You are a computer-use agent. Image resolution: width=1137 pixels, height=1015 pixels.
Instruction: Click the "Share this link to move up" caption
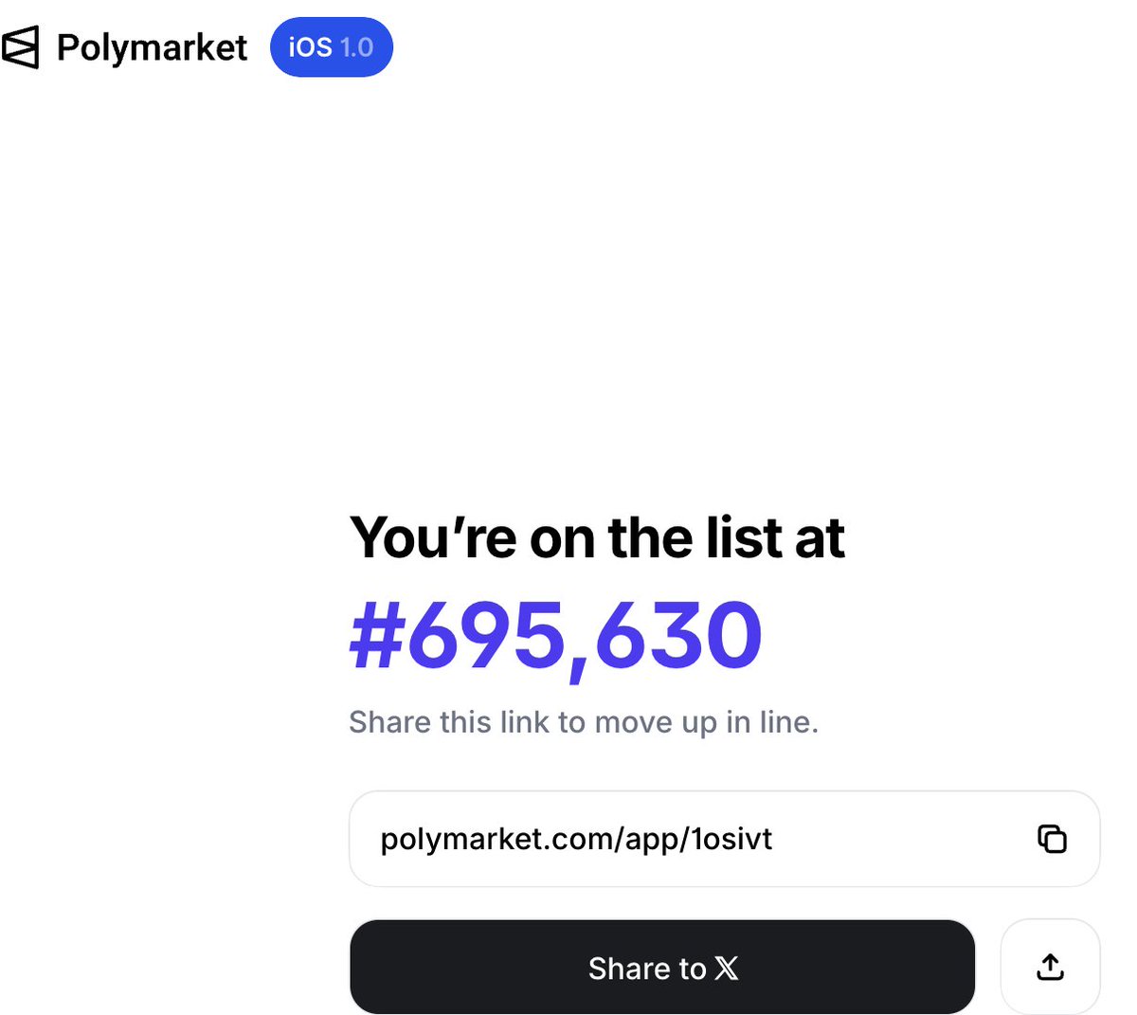583,722
